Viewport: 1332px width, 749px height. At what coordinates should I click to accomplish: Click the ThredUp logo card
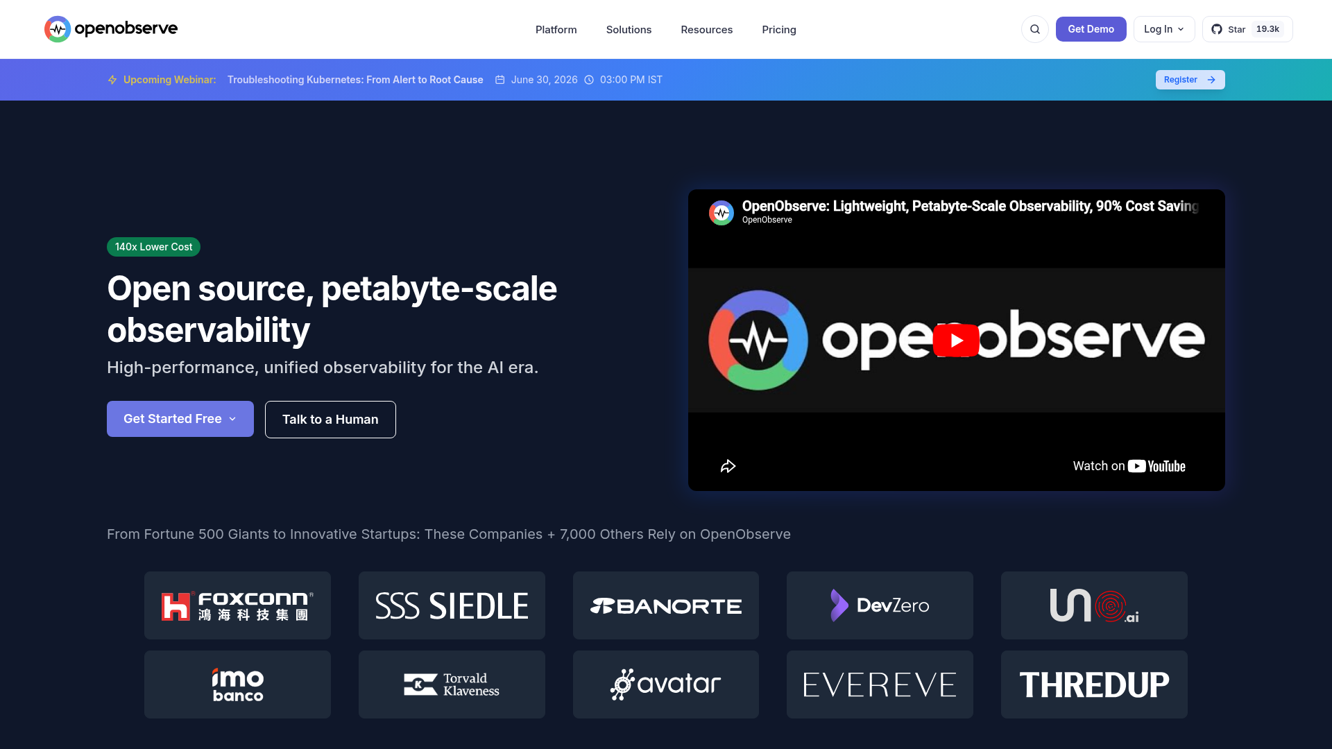(1094, 685)
